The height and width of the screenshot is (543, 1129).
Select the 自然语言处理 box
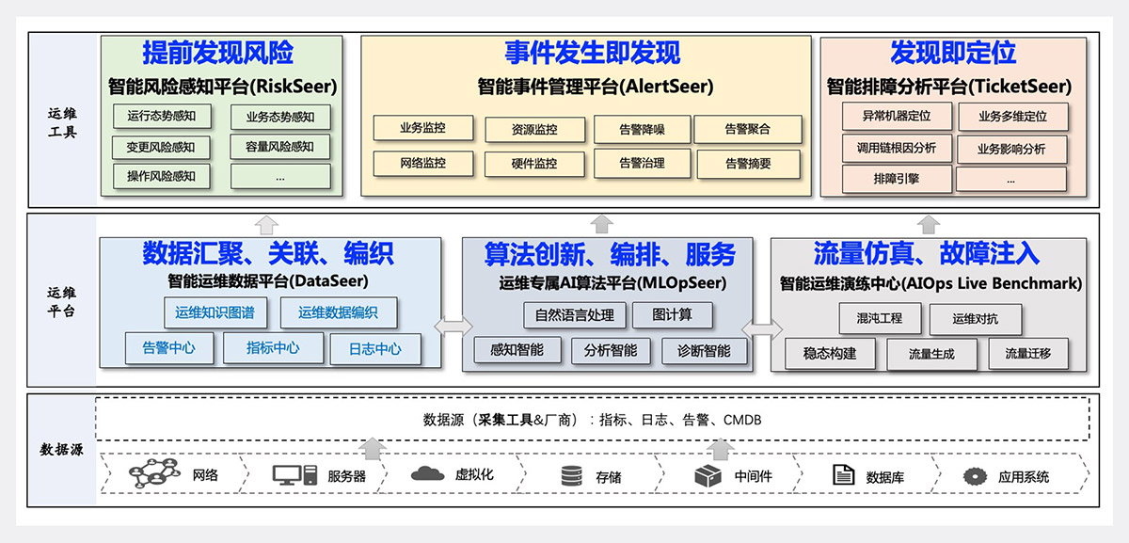574,315
